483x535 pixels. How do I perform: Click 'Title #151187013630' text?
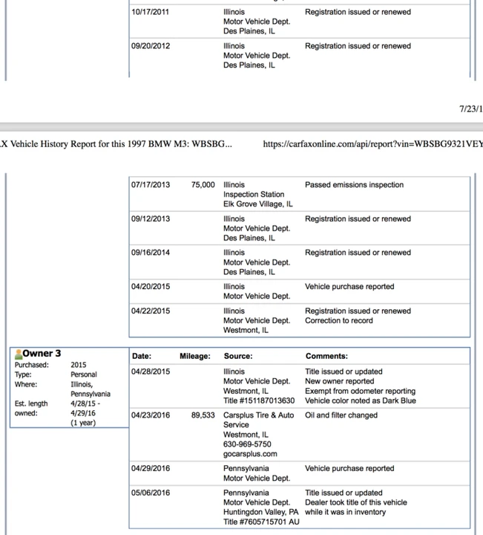tap(259, 401)
